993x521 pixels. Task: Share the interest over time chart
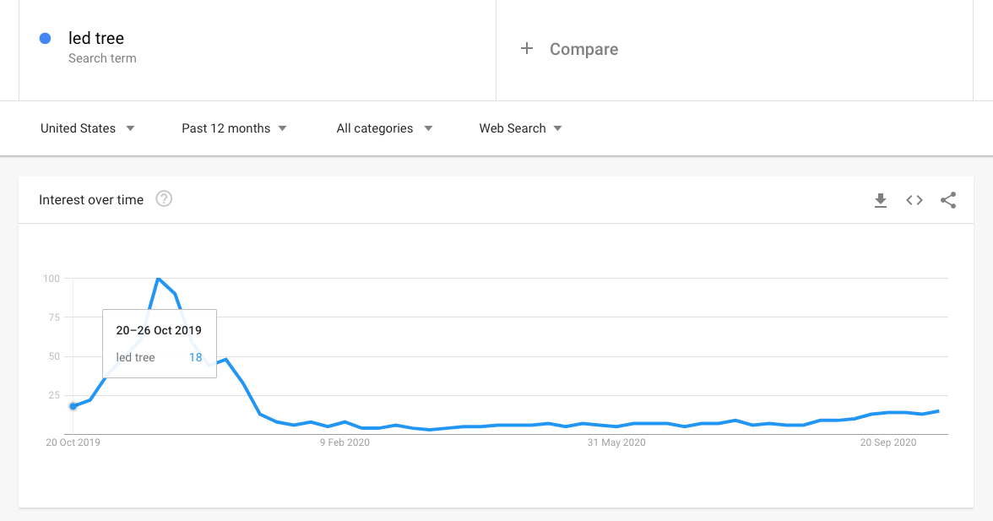pos(948,200)
